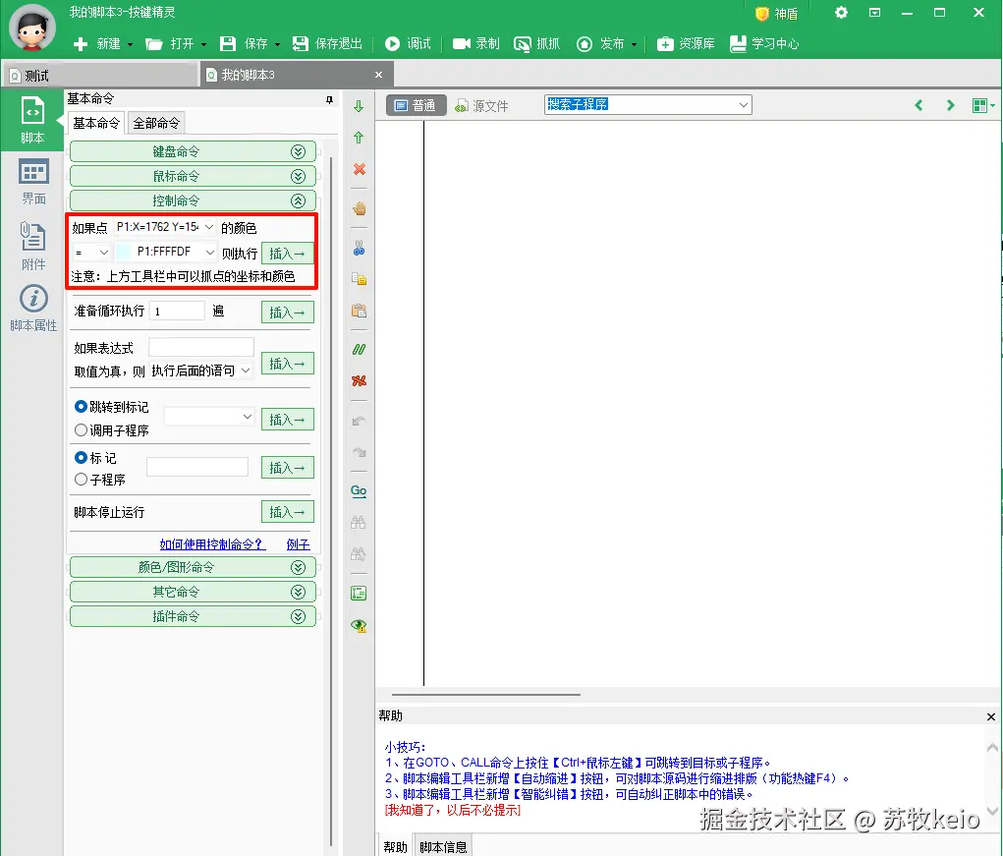This screenshot has height=856, width=1003.
Task: Click the green comment slashes icon
Action: [x=359, y=349]
